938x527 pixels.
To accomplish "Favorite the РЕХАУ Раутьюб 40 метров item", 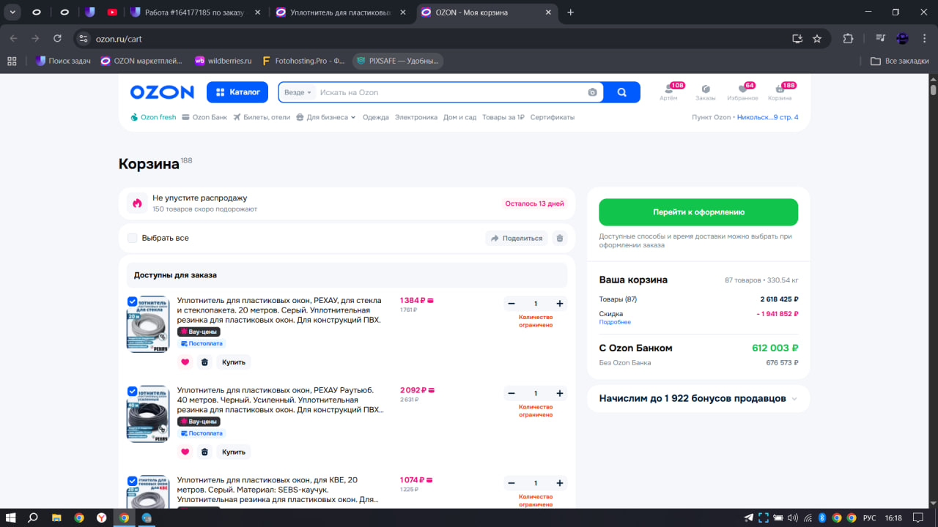I will [185, 452].
